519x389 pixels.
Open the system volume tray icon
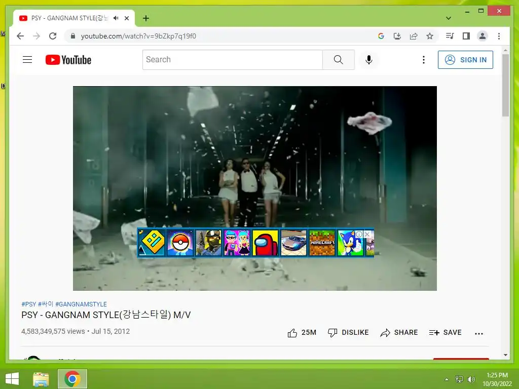[x=471, y=379]
